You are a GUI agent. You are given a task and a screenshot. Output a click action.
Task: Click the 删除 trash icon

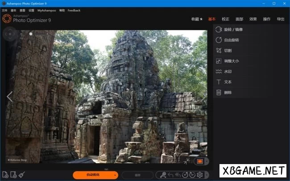pyautogui.click(x=219, y=93)
